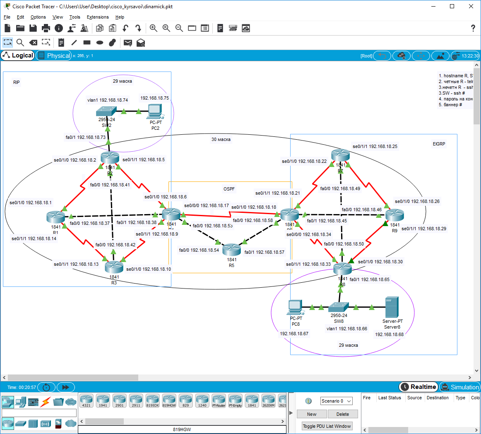Open the Tools menu
Viewport: 481px width, 434px height.
pos(75,17)
